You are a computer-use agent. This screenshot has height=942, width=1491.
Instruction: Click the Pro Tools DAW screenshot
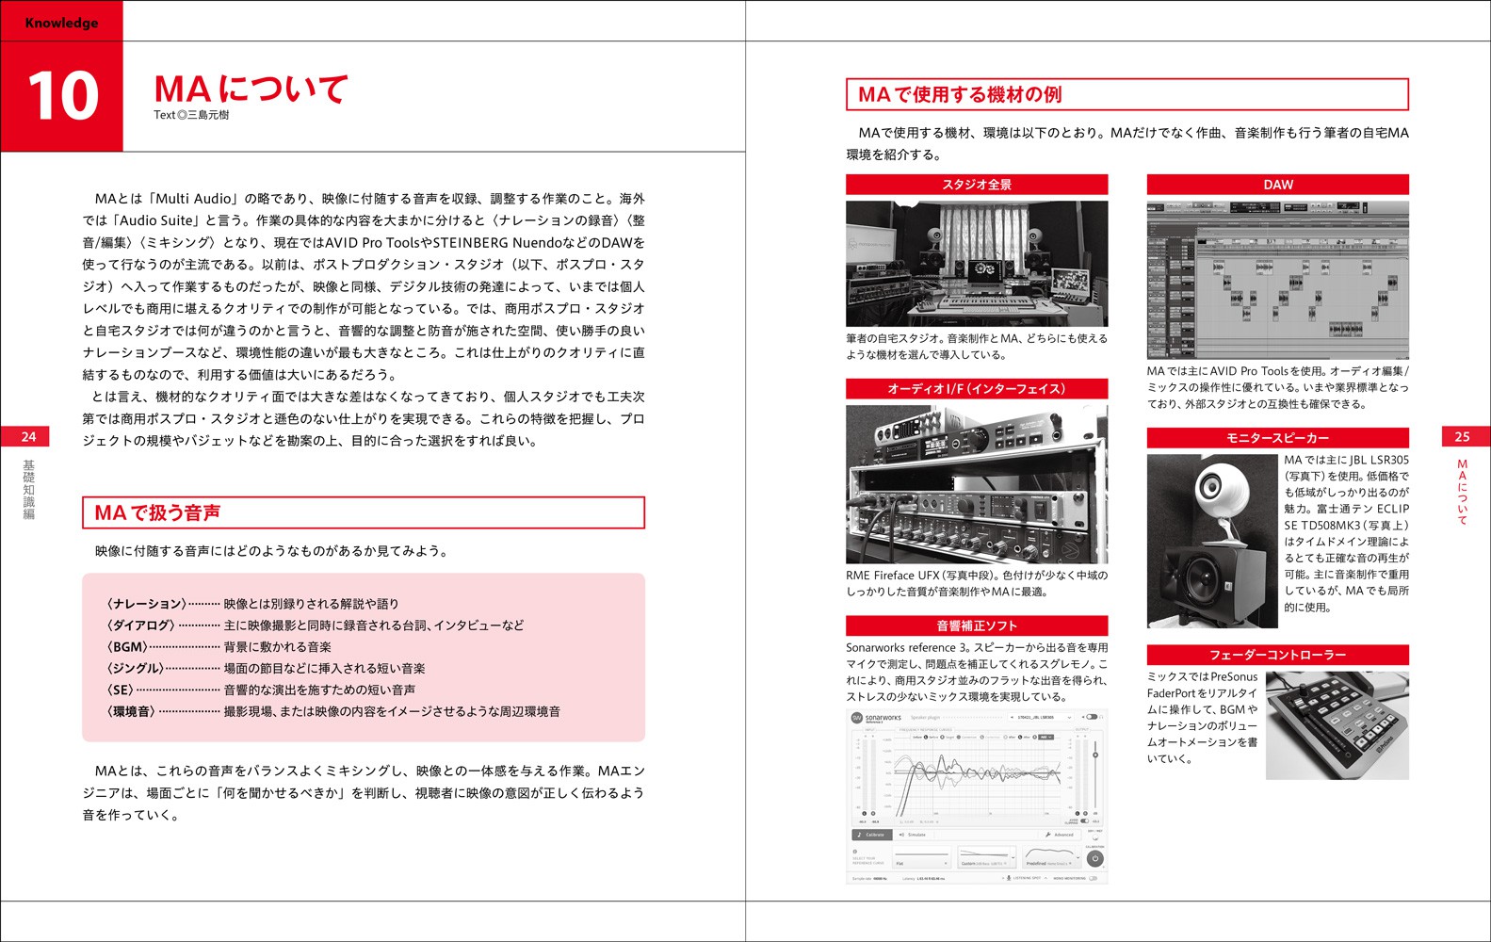click(1277, 280)
